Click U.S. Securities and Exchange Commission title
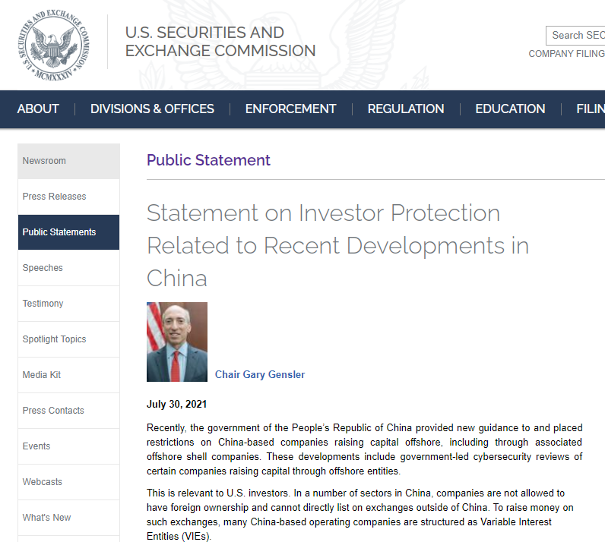 220,42
